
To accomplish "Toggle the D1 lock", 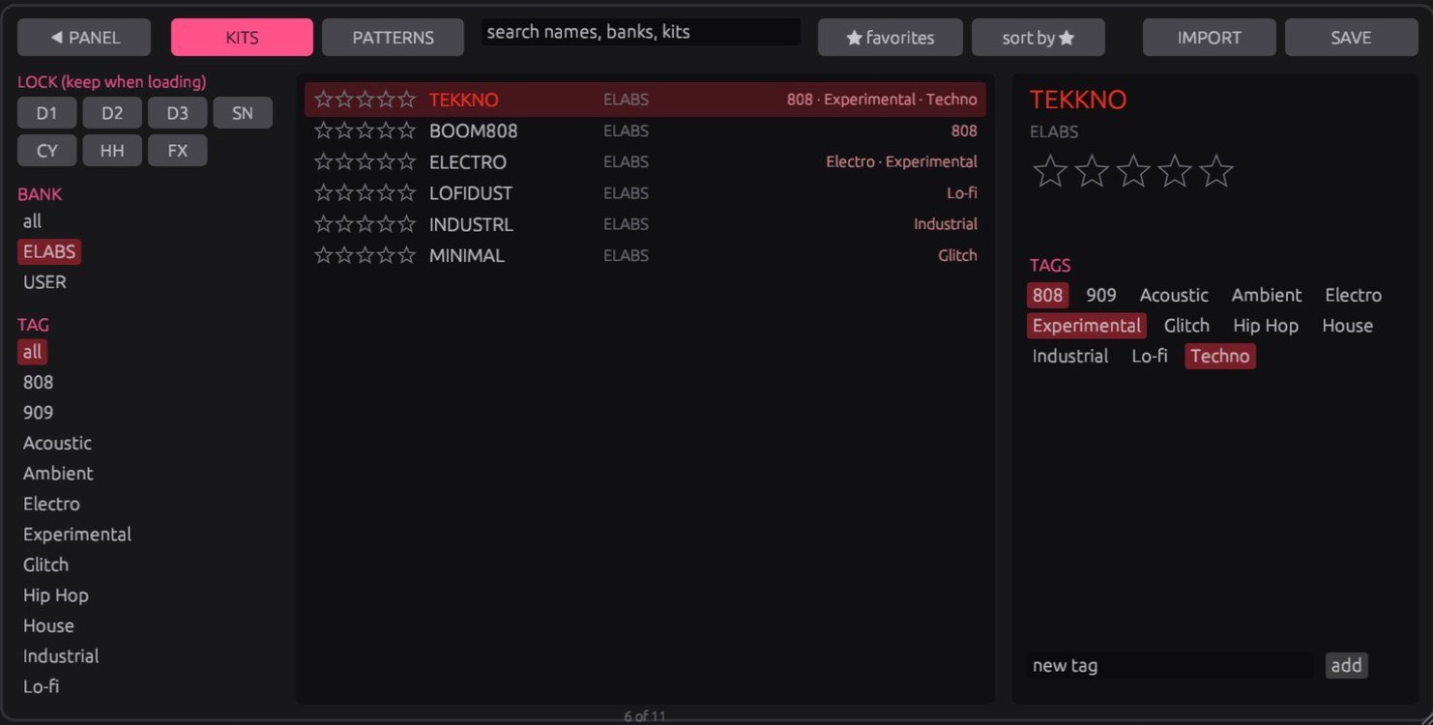I will click(46, 113).
